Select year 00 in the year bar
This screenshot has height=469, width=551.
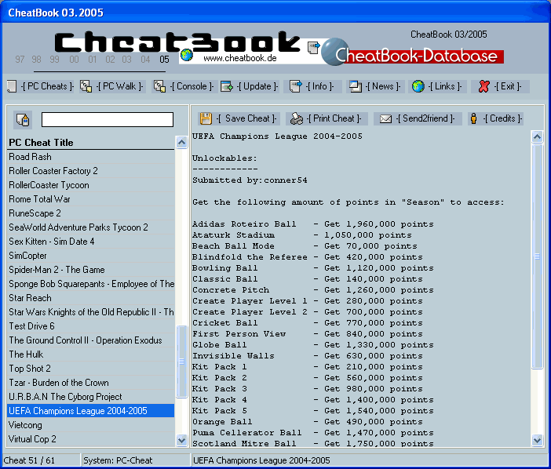(74, 60)
